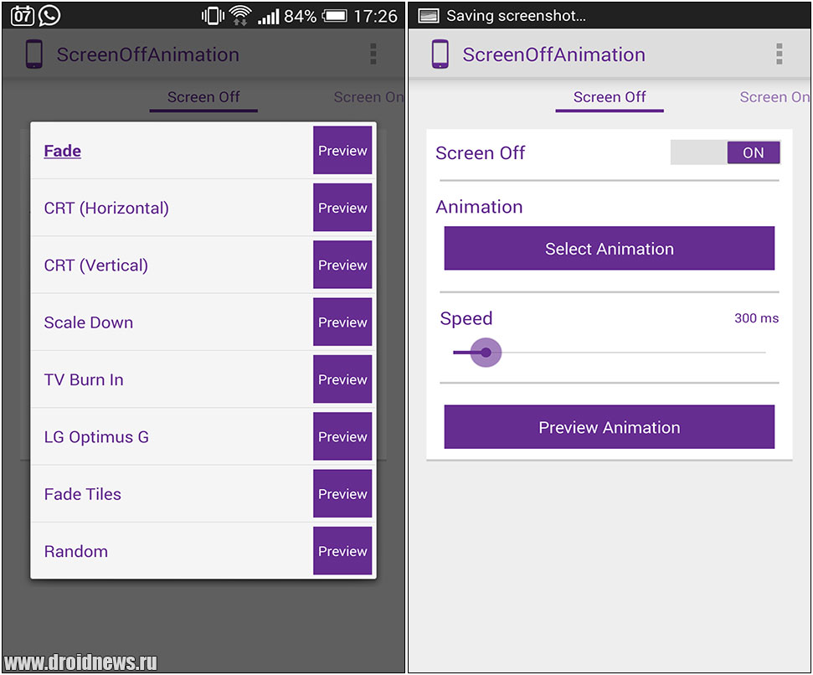Select the Screen Off tab in the left screen
Image resolution: width=813 pixels, height=675 pixels.
203,97
